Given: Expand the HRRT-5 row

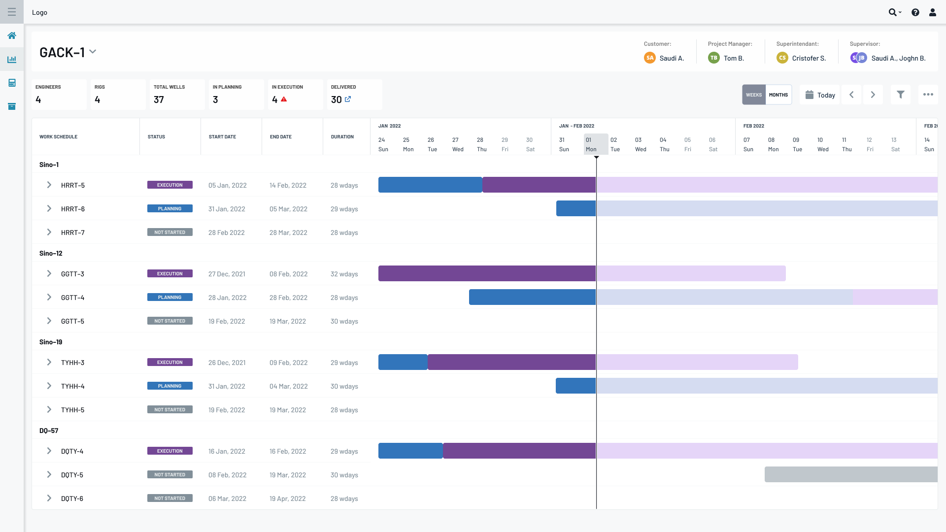Looking at the screenshot, I should click(x=49, y=185).
